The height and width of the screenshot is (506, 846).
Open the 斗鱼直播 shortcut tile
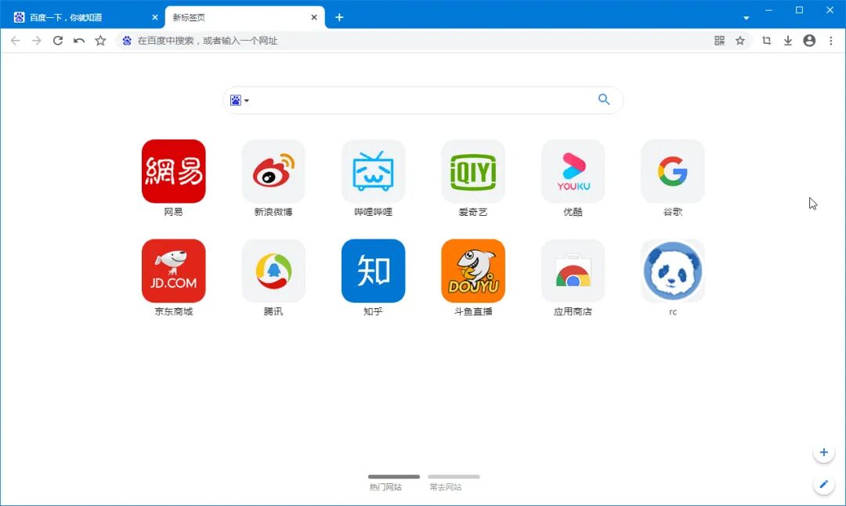tap(472, 271)
